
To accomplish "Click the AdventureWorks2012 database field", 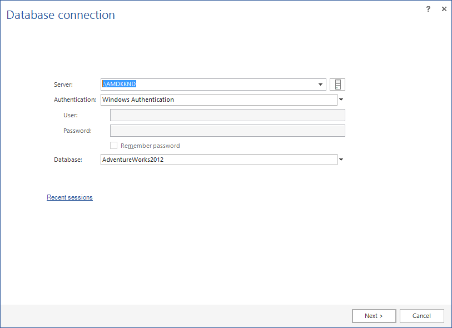I will tap(217, 160).
